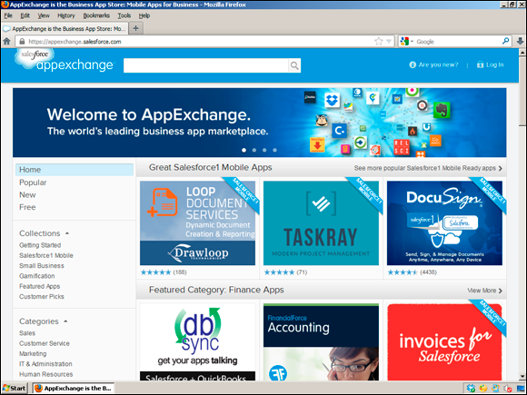
Task: Collapse the Categories section arrow
Action: (65, 321)
